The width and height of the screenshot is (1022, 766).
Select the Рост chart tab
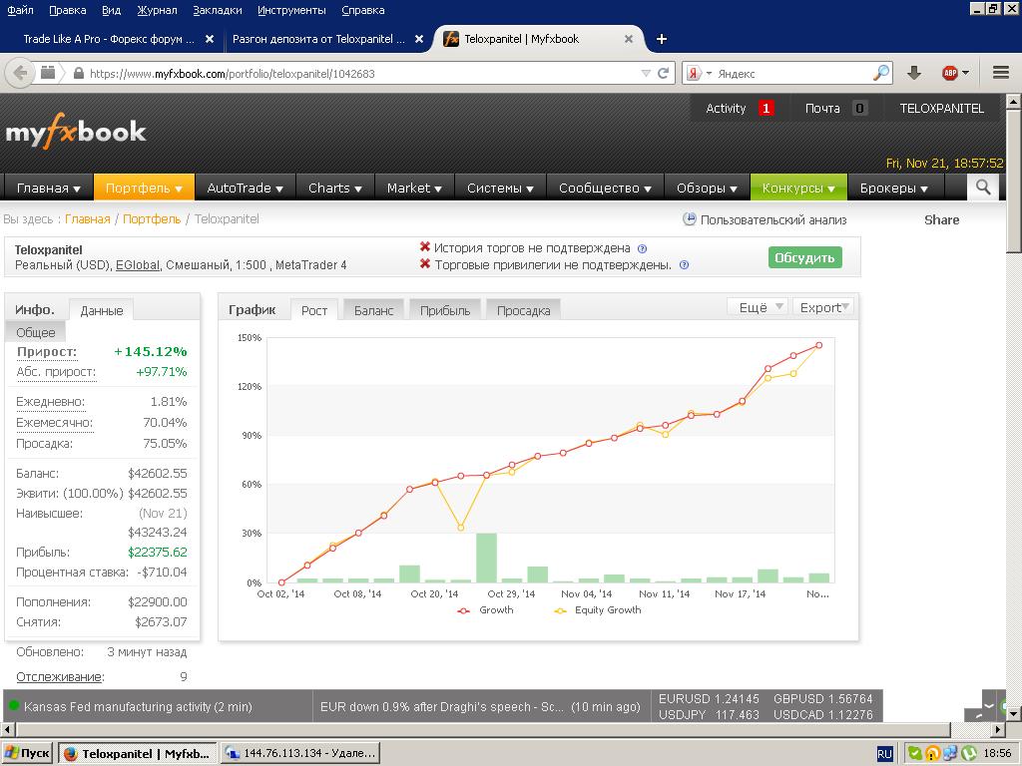[x=314, y=310]
